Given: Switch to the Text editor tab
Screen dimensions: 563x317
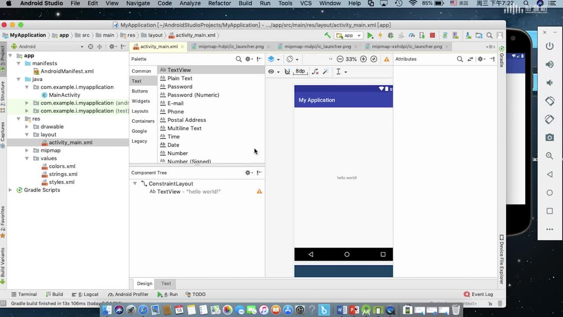Looking at the screenshot, I should [166, 284].
